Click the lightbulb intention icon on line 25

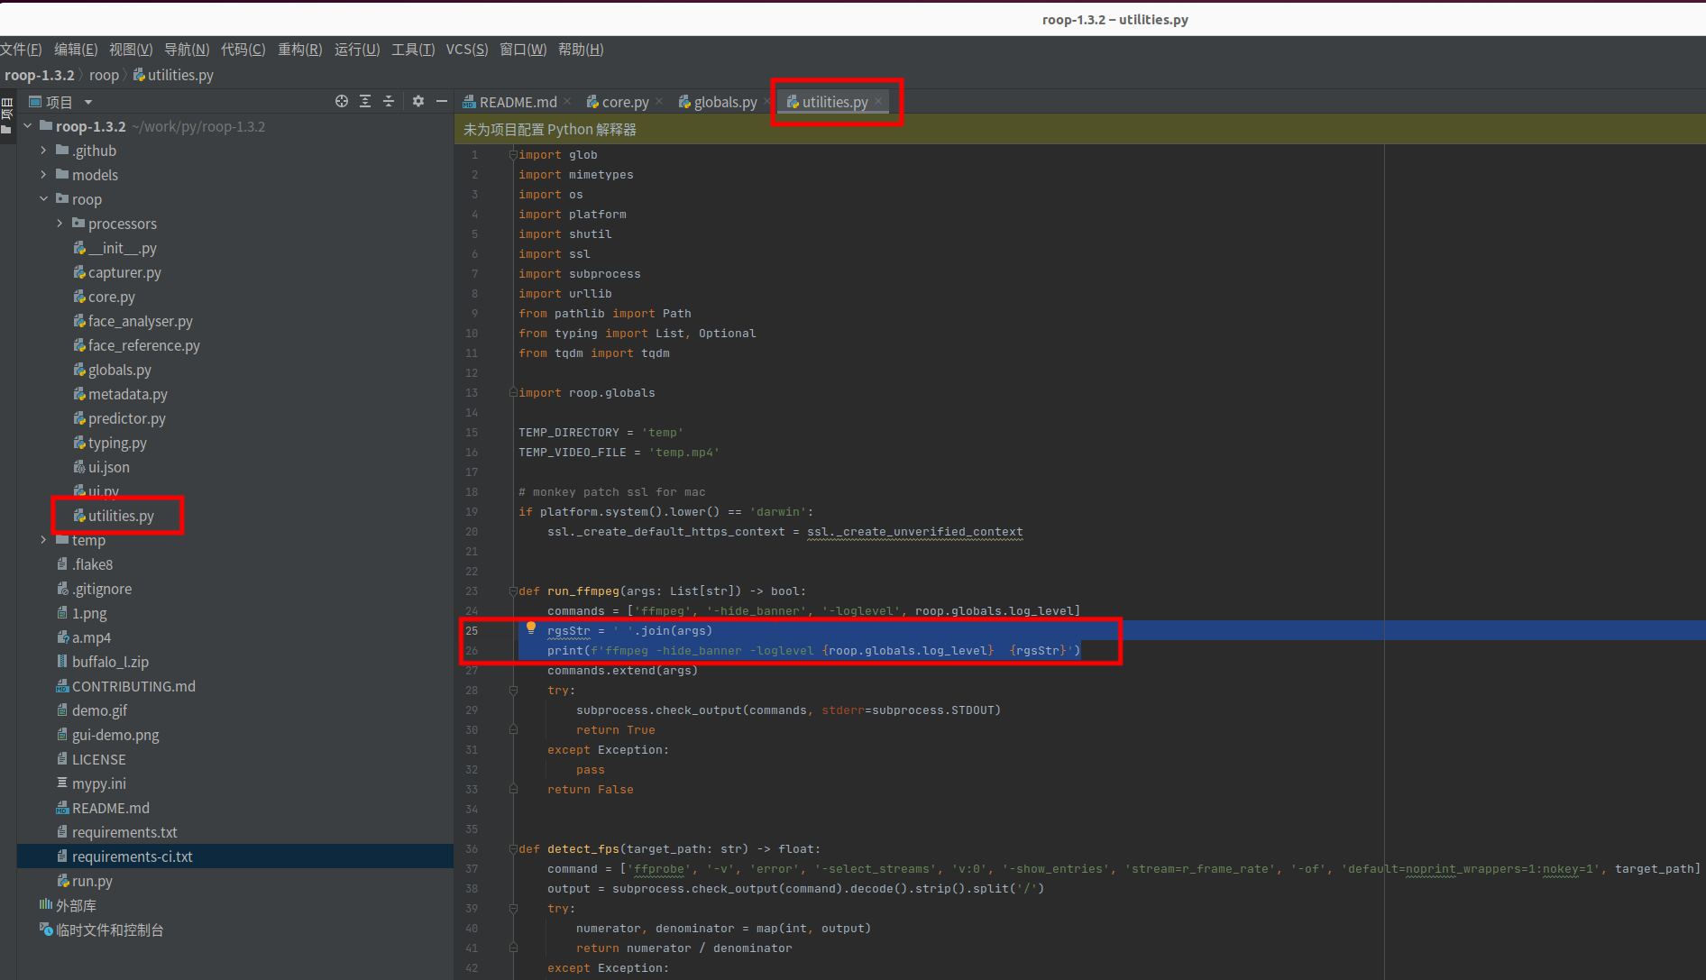coord(531,628)
